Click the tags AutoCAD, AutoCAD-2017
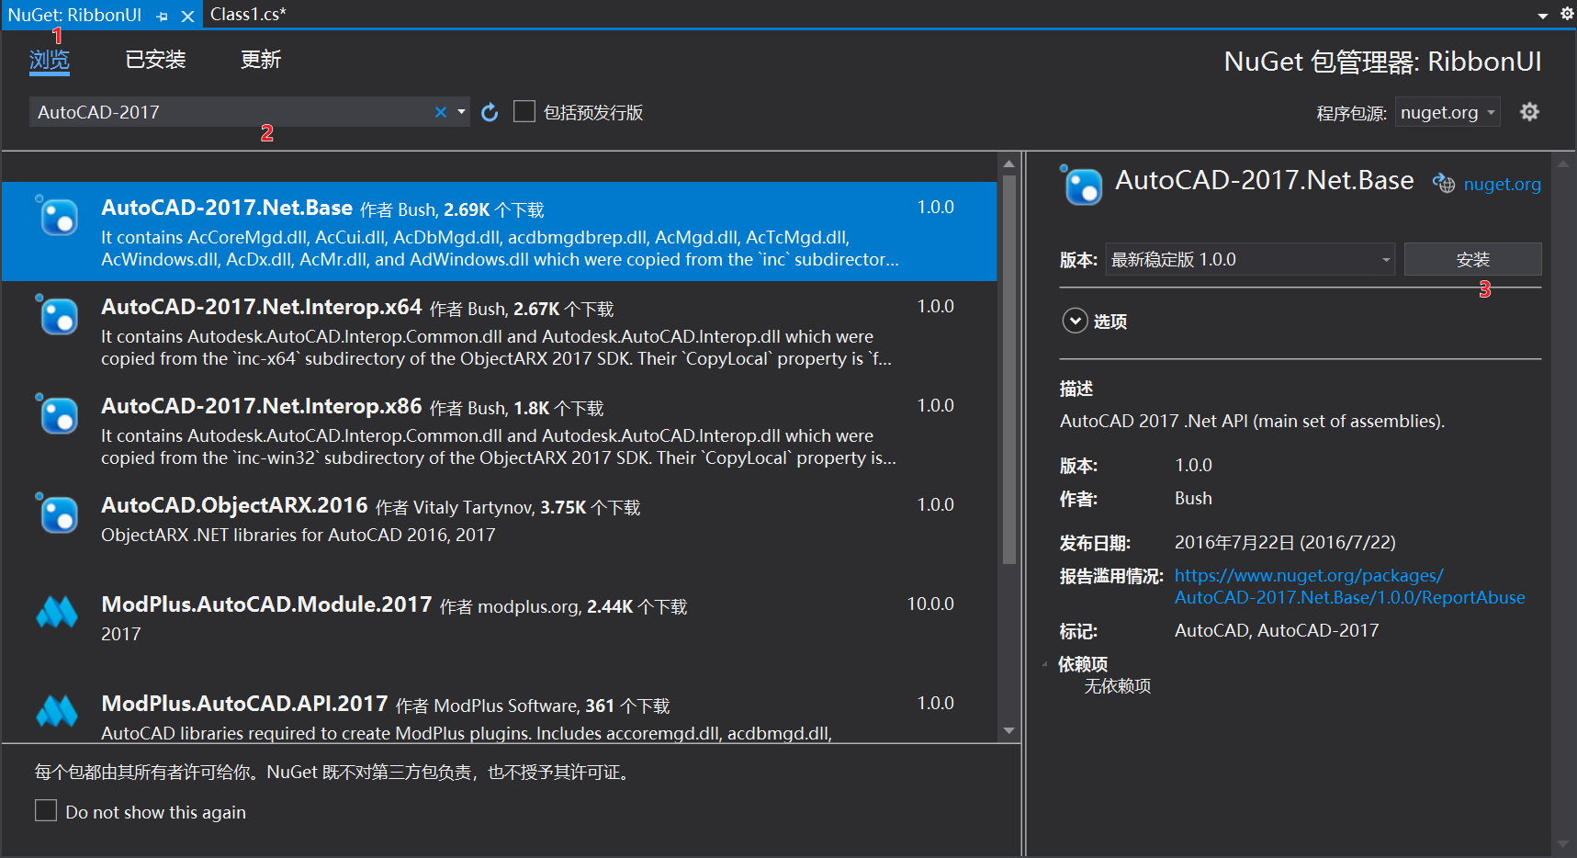1577x858 pixels. point(1277,630)
